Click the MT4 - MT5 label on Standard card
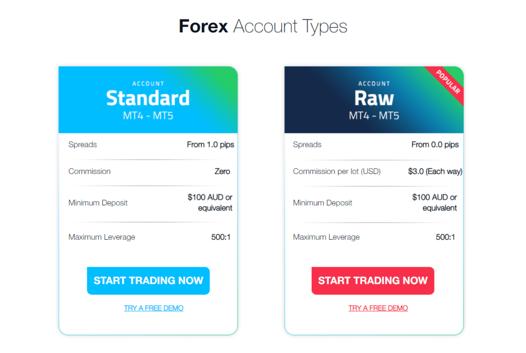 pyautogui.click(x=148, y=115)
